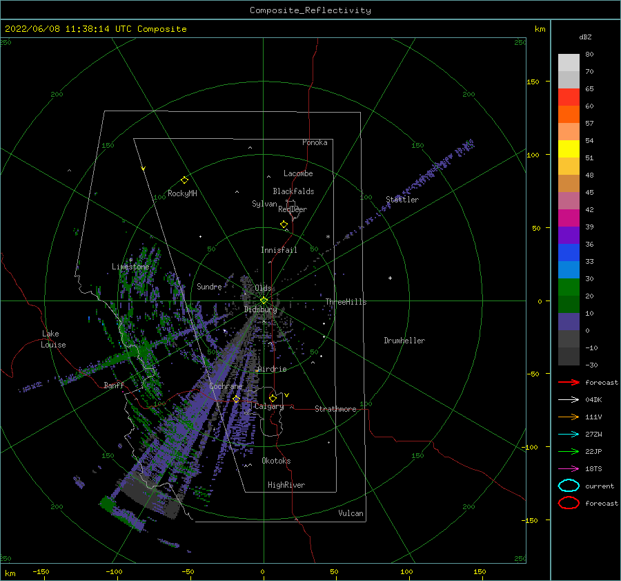Click the dBZ legend heading
The width and height of the screenshot is (621, 581).
tap(585, 37)
